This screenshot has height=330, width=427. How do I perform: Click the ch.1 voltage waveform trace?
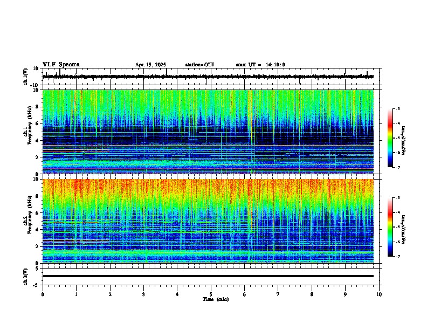coord(208,77)
